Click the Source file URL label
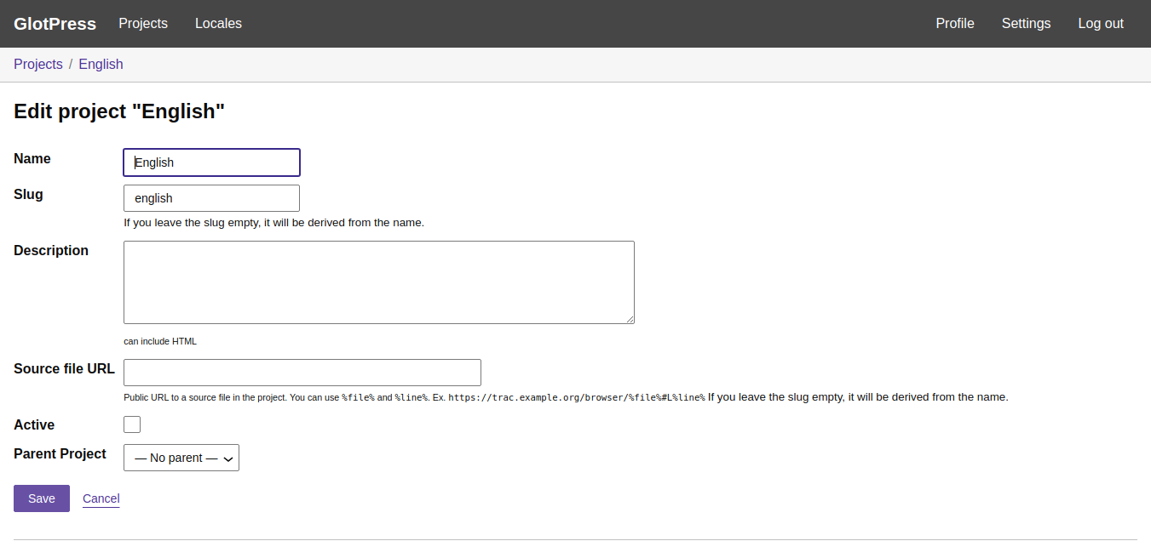The image size is (1151, 541). click(64, 369)
